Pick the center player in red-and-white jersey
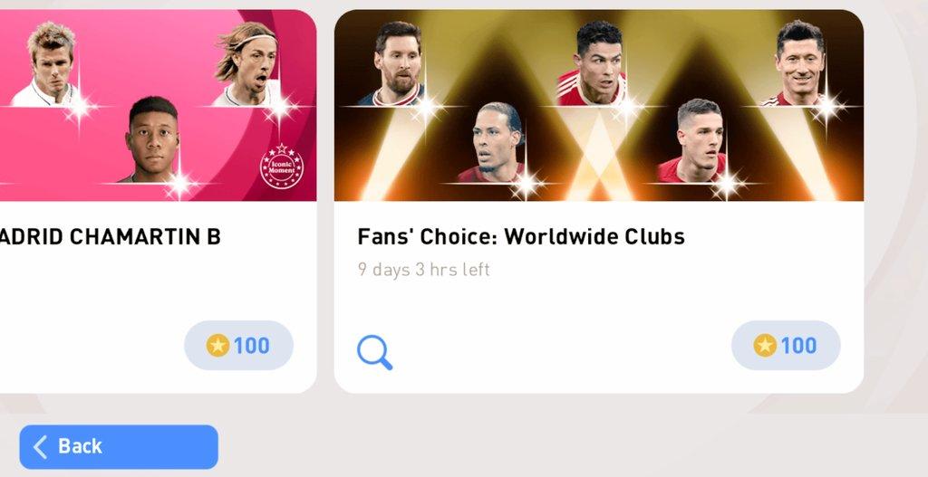This screenshot has height=477, width=928. tap(594, 64)
